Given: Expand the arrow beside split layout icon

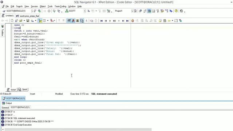Looking at the screenshot, I should click(x=48, y=21).
